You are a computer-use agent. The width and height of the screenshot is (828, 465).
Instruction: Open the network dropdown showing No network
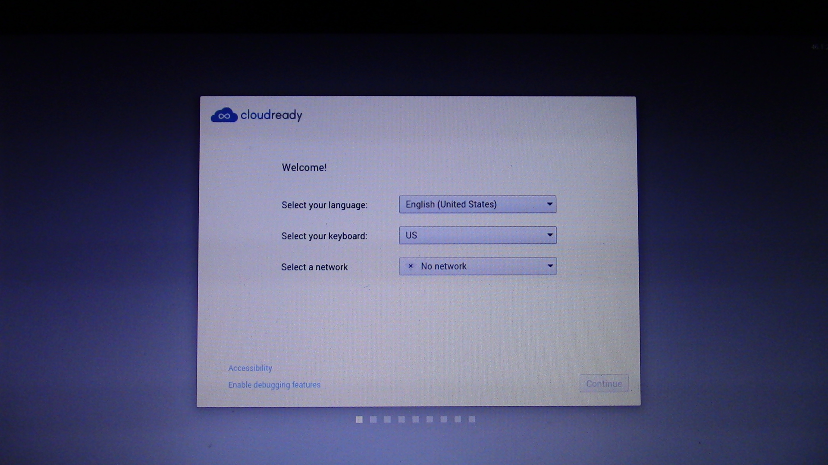(x=478, y=267)
